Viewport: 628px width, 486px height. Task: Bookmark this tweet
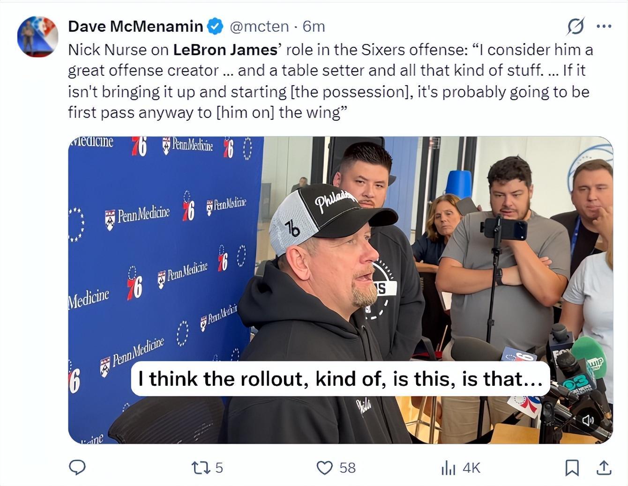[x=572, y=467]
